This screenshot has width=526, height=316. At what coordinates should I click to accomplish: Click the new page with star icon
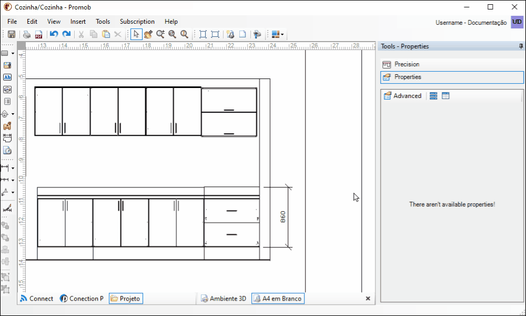230,34
